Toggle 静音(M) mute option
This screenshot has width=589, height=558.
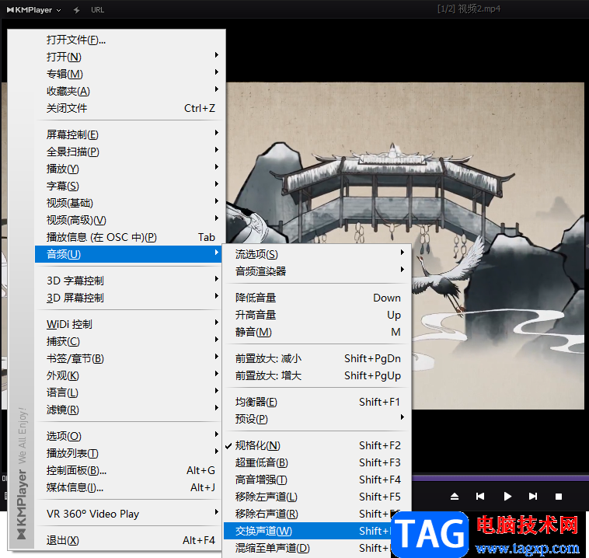coord(318,332)
